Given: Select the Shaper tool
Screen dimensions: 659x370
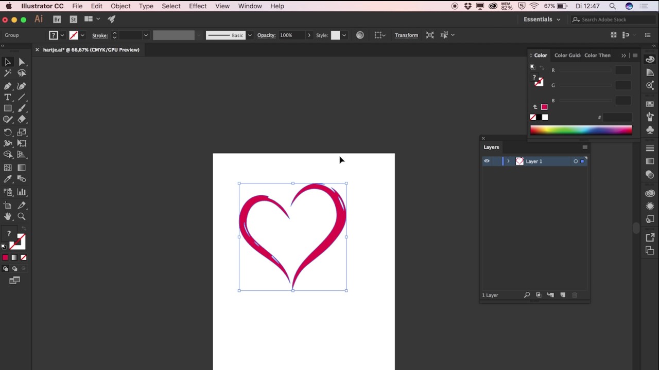Looking at the screenshot, I should point(8,119).
